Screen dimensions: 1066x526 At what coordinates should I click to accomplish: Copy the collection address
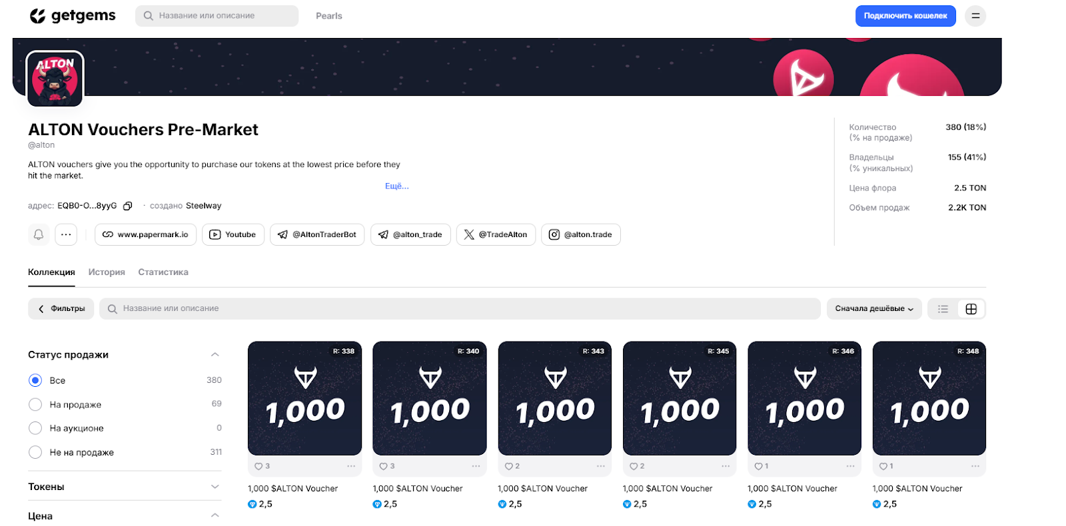click(128, 206)
